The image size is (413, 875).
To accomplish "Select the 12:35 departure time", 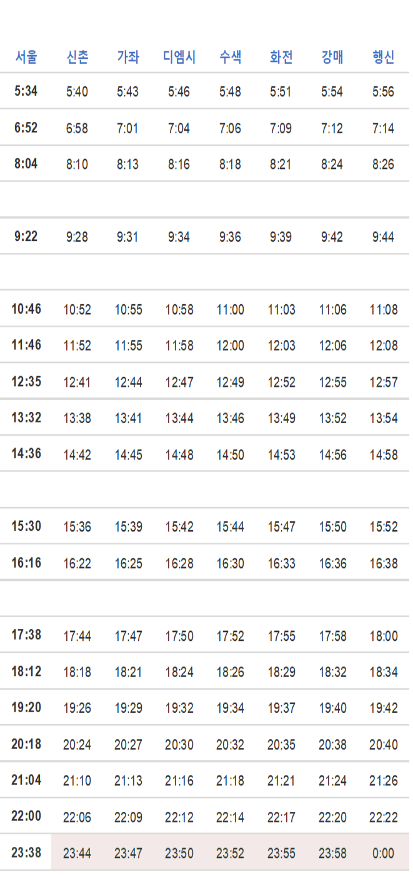I will coord(26,381).
